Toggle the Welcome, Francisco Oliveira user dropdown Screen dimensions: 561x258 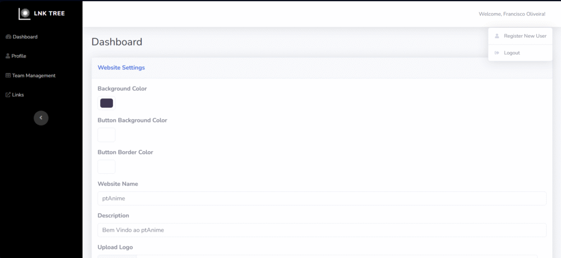pos(512,14)
